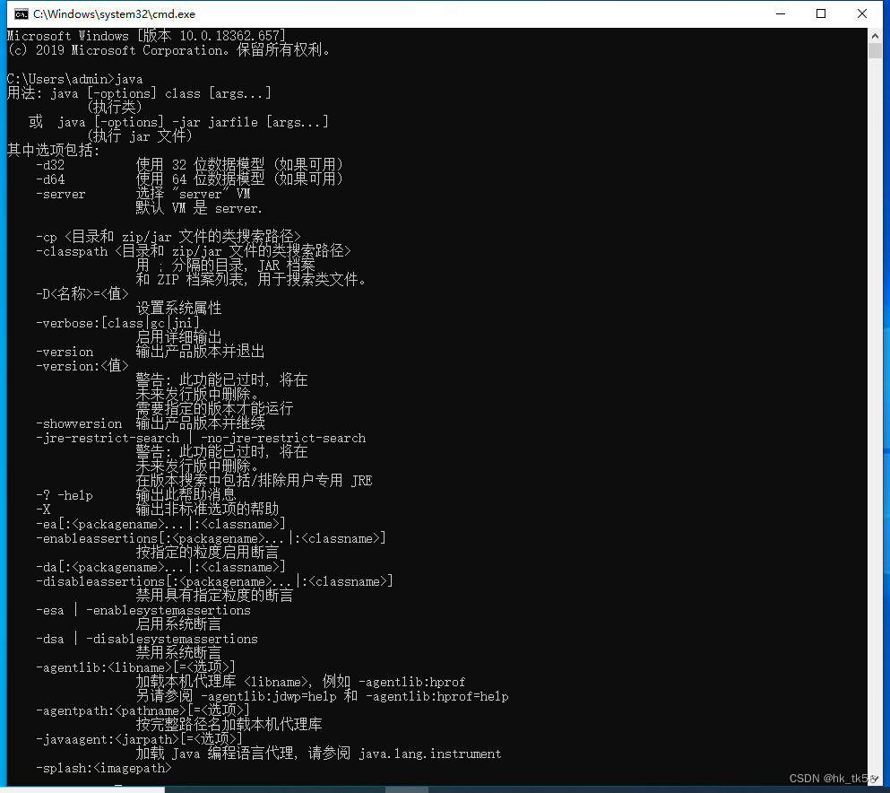Click the '-javaagent:<jarpath>' option line

point(140,739)
